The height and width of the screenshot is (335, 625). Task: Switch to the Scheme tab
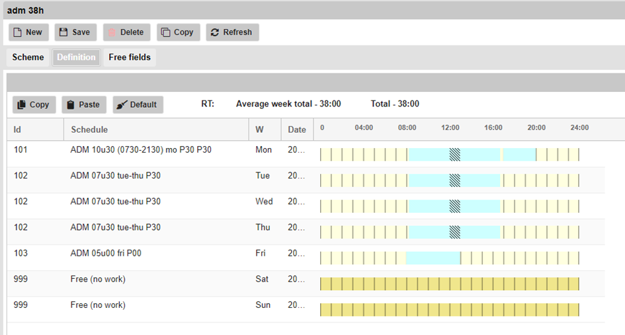coord(28,57)
